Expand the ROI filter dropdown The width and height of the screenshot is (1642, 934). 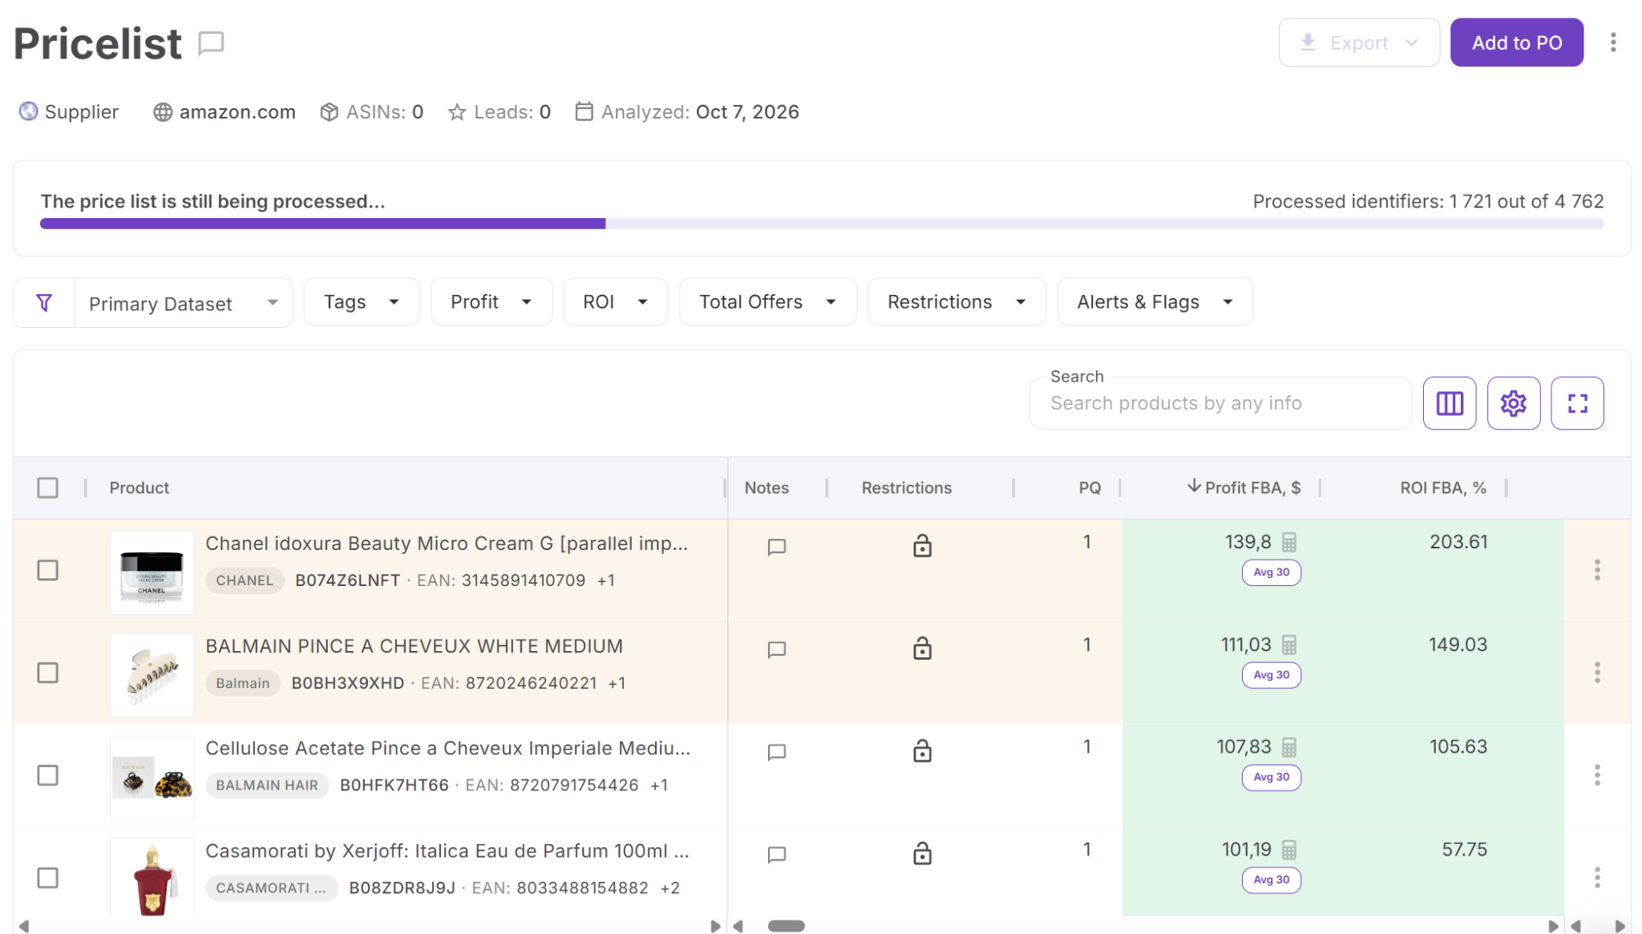615,302
